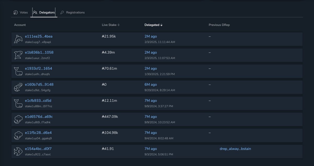Click live stake value ₳41.91
This screenshot has width=314, height=166.
pos(108,149)
